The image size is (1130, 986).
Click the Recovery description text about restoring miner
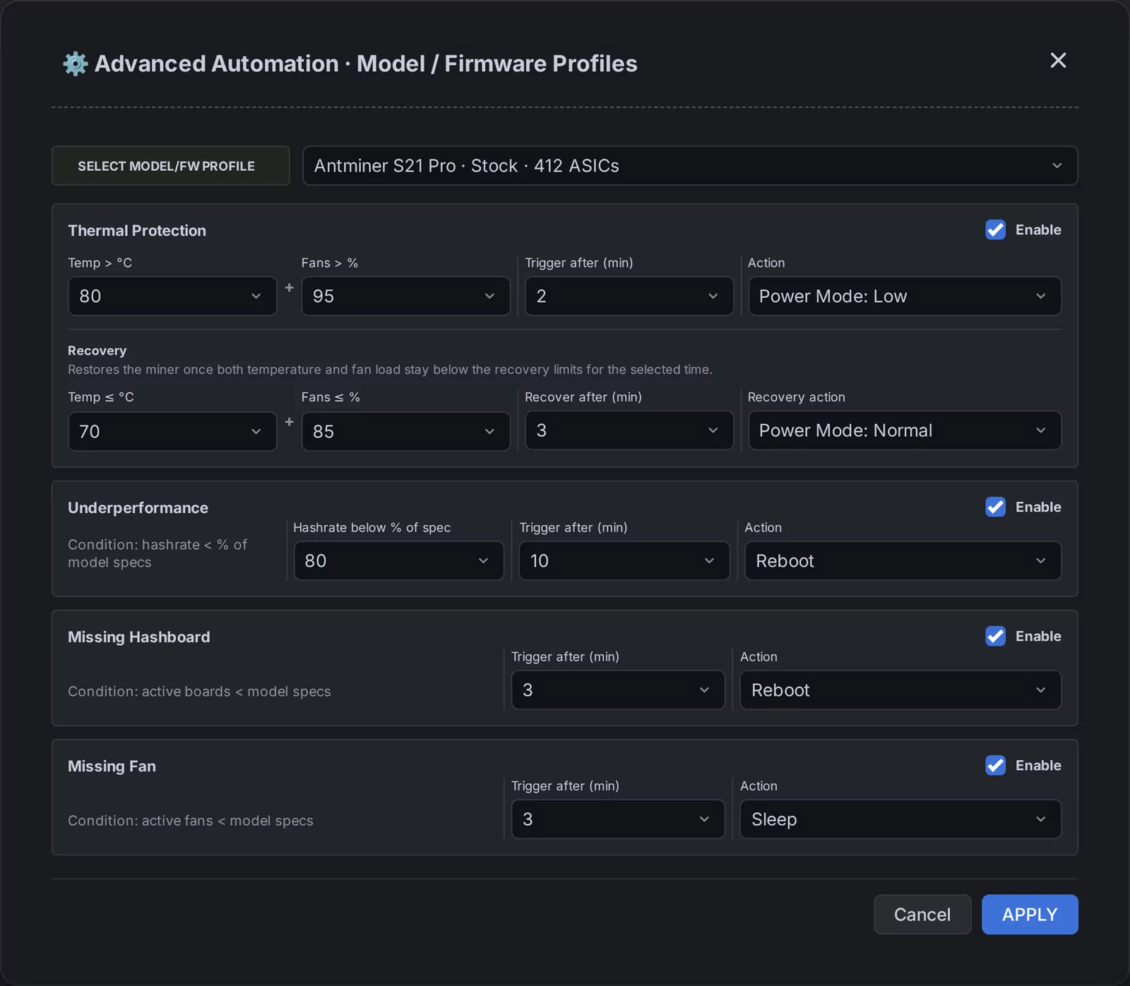pos(390,370)
